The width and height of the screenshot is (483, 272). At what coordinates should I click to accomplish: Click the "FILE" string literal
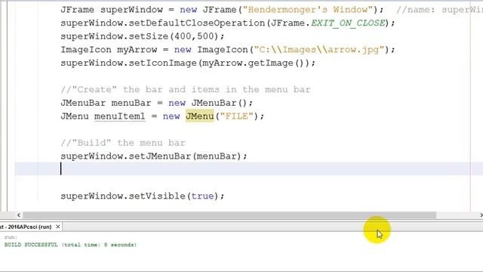[236, 116]
